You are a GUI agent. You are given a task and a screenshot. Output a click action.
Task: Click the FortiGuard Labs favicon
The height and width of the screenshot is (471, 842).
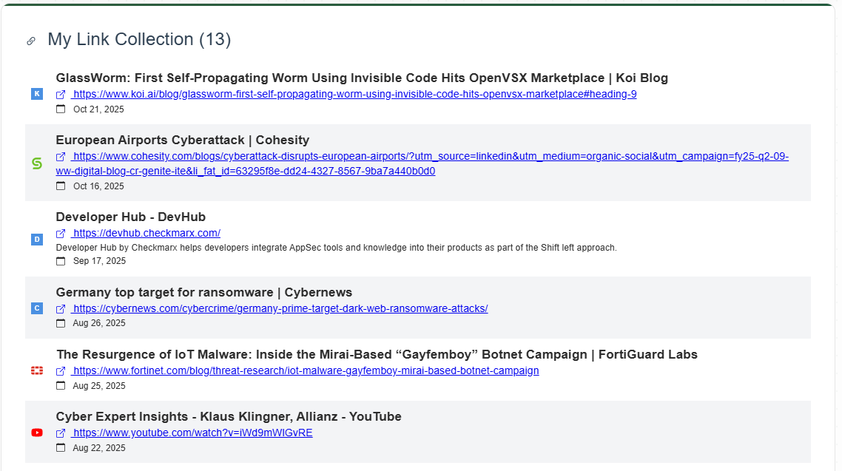click(x=37, y=370)
